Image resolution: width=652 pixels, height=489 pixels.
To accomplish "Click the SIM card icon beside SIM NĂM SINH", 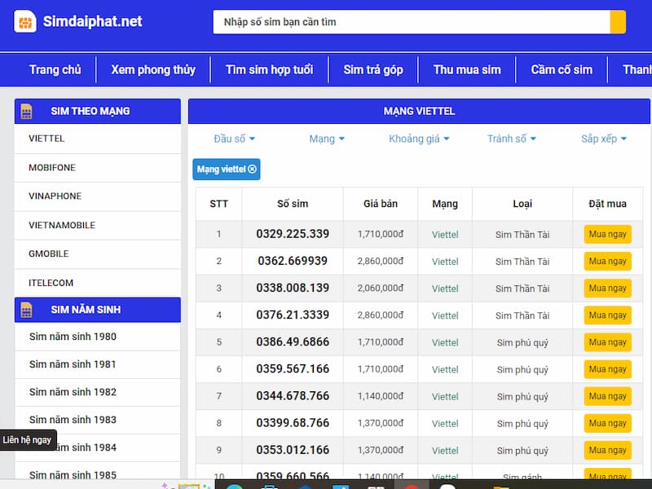I will (x=26, y=310).
